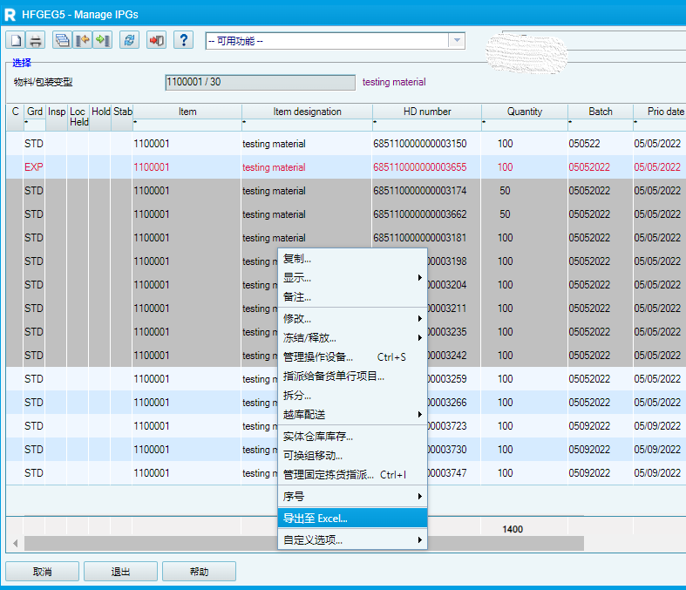Select 可换组移动... menu entry
This screenshot has height=590, width=686.
point(353,456)
